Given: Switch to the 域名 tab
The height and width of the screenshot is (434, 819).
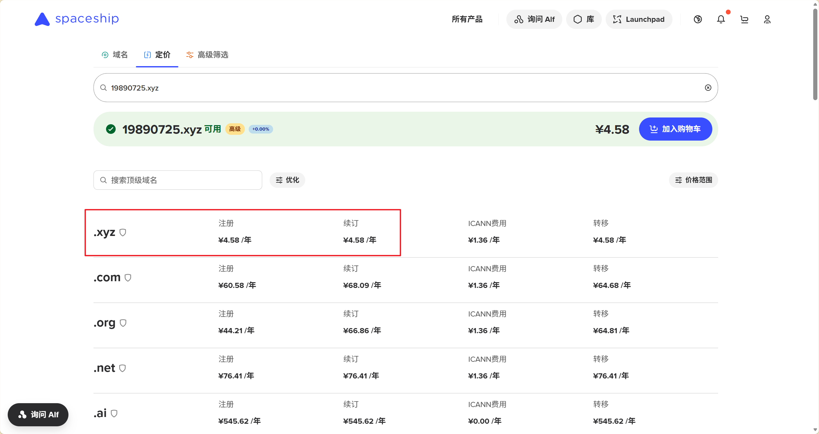Looking at the screenshot, I should [115, 55].
